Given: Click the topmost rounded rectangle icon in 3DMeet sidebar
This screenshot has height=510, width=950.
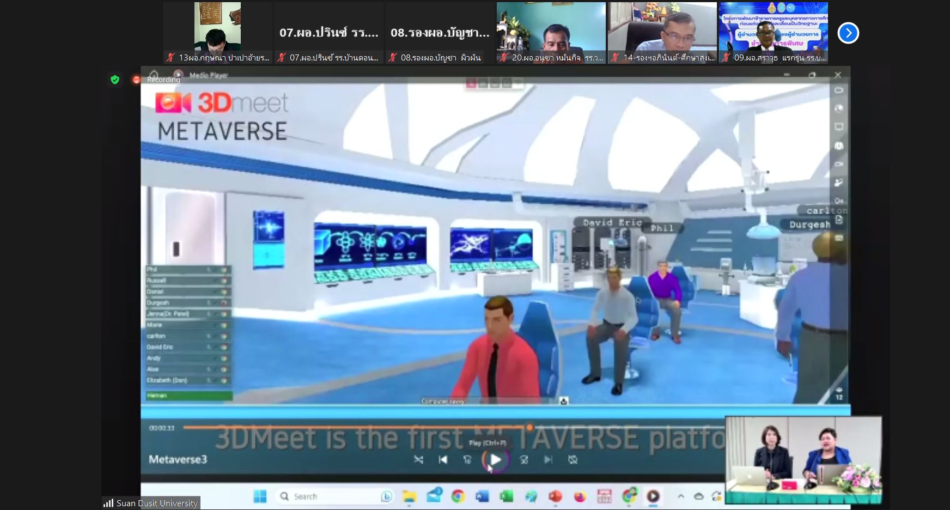Looking at the screenshot, I should point(839,90).
